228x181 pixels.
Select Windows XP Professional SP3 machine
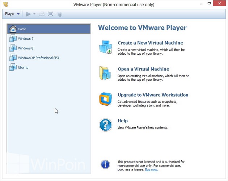pyautogui.click(x=49, y=58)
